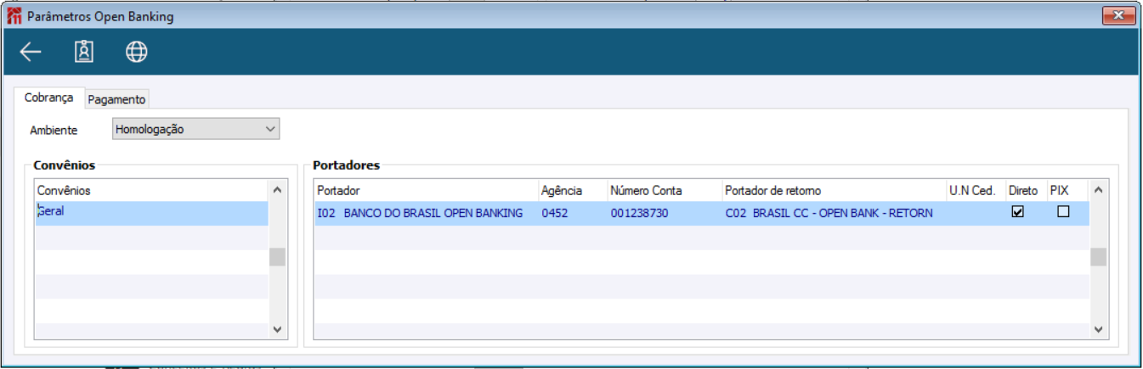Click the Agência column header
Image resolution: width=1143 pixels, height=369 pixels.
point(573,190)
